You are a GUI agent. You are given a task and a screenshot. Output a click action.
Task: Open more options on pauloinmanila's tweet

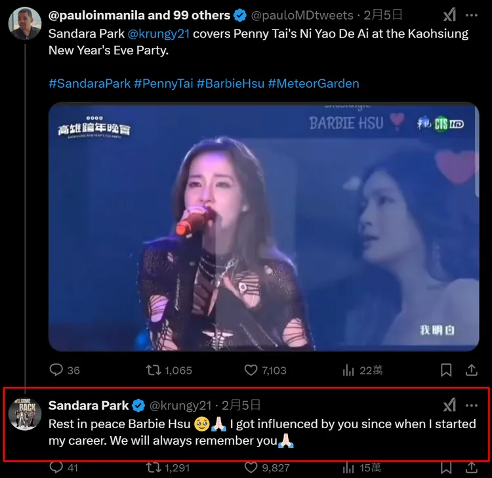tap(472, 15)
